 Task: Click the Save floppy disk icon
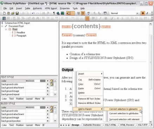[17, 13]
